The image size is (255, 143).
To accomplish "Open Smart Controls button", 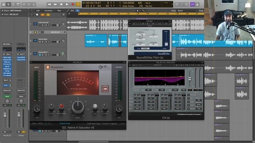I will tap(24, 4).
